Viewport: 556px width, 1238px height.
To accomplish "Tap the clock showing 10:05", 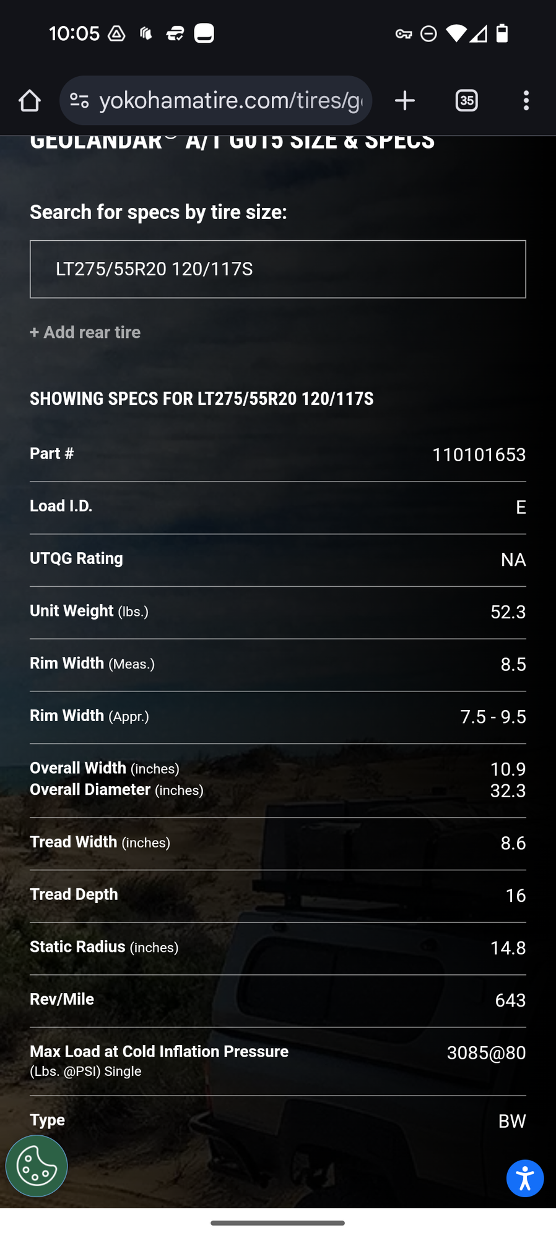I will point(74,33).
